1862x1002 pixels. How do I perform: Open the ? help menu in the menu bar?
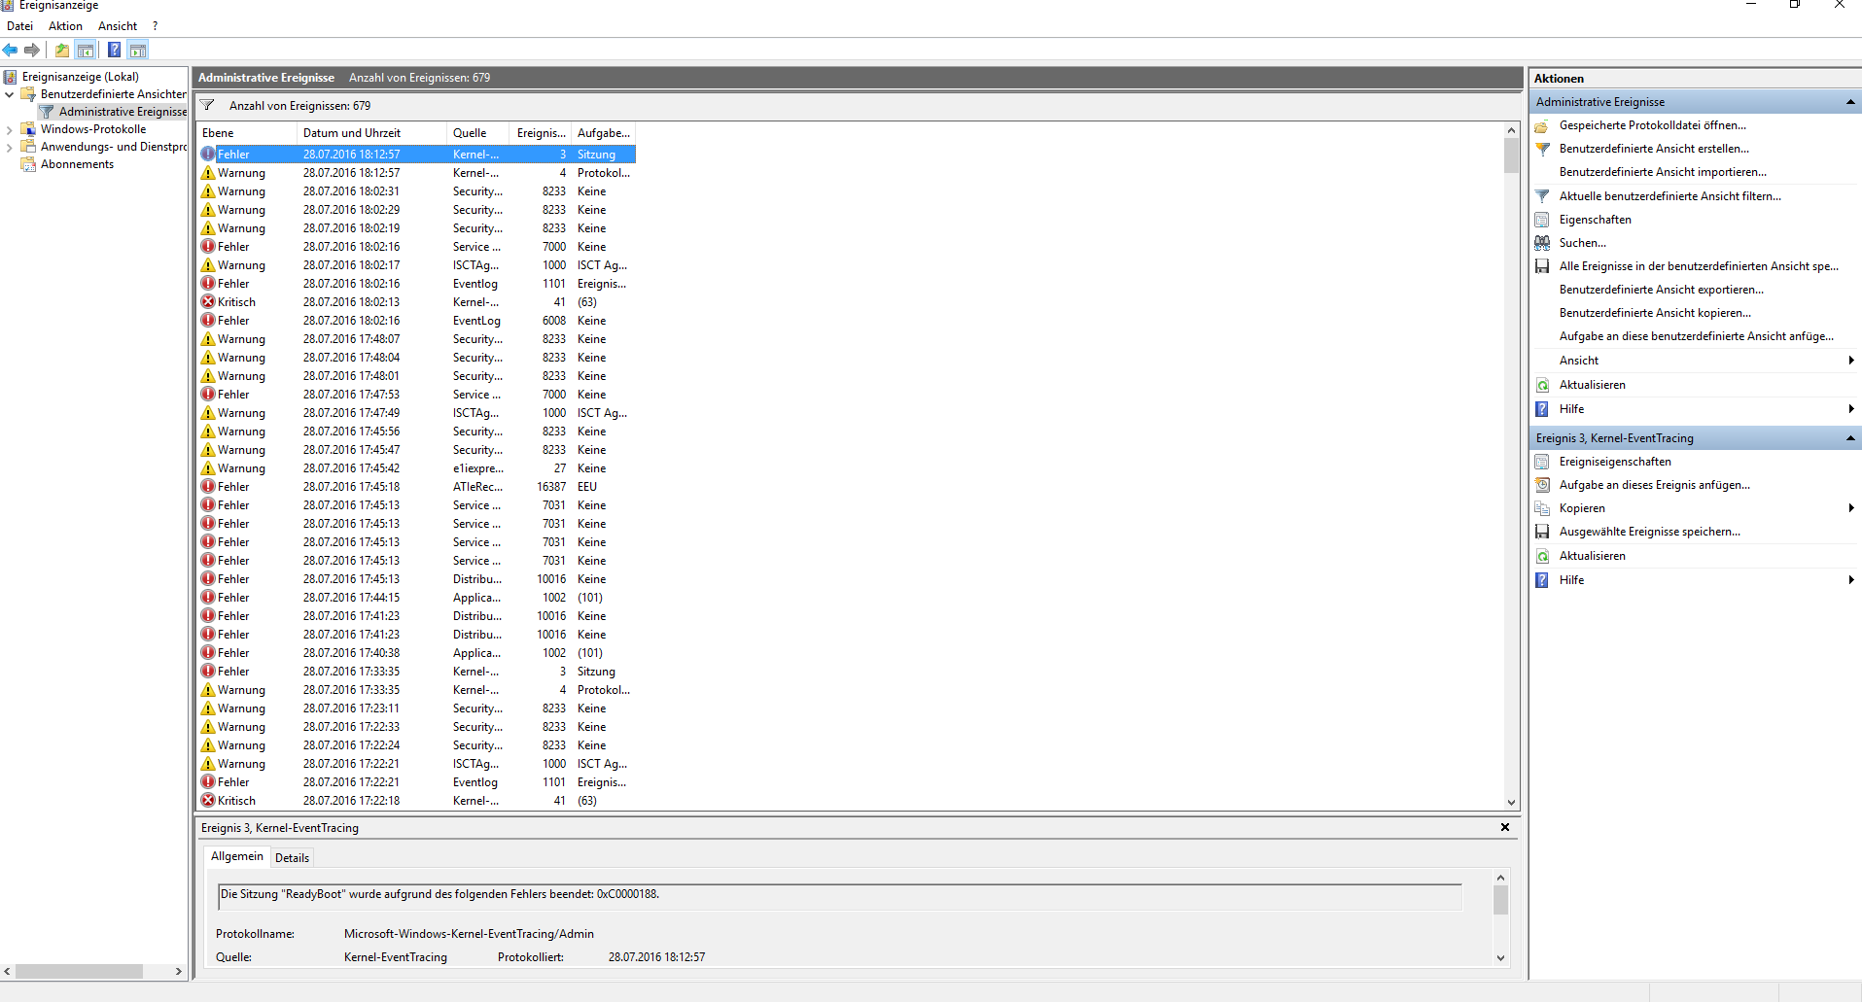tap(155, 26)
